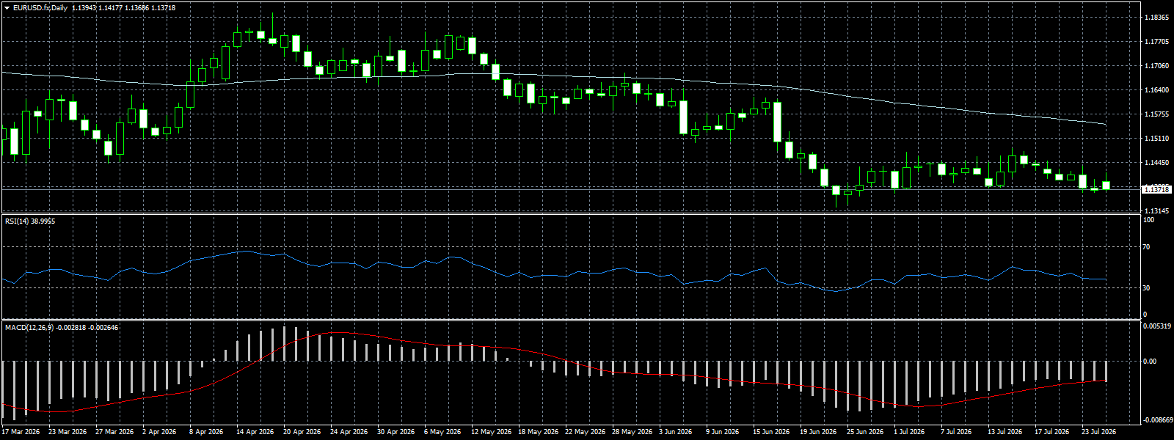The image size is (1174, 440).
Task: Click the 18 May 2026 date label
Action: [x=539, y=432]
